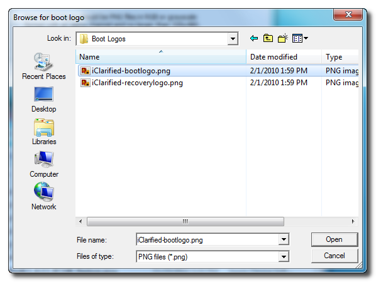Open Libraries in sidebar

[44, 132]
